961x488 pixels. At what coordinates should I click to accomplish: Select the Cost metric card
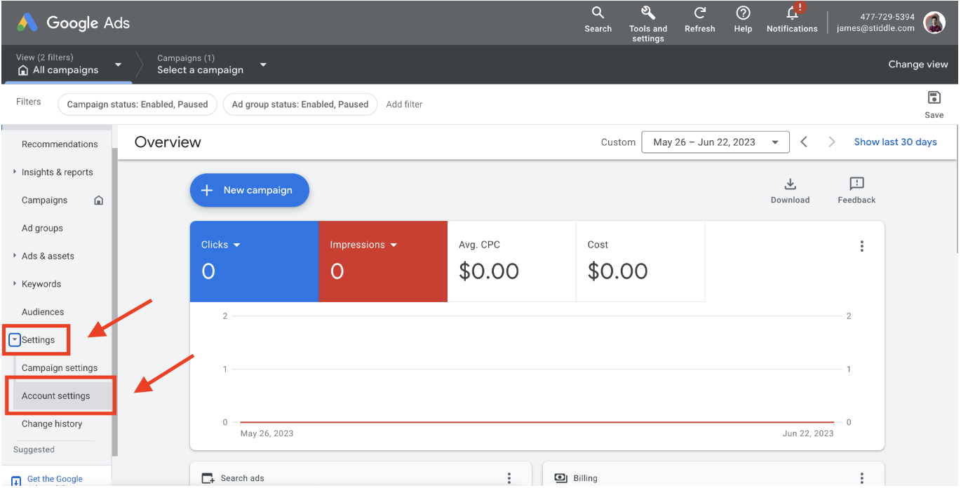coord(640,262)
